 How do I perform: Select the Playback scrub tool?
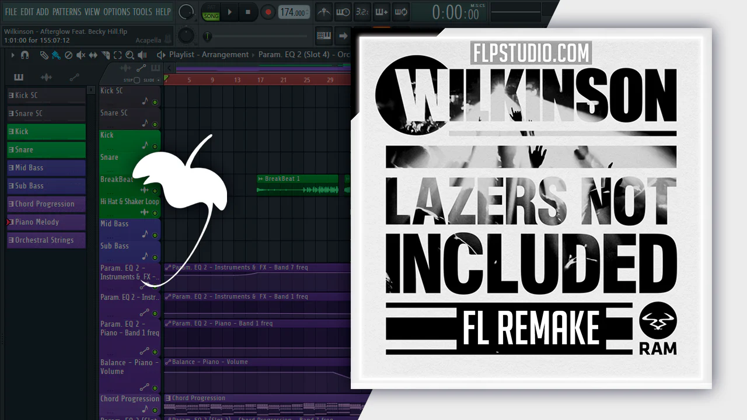(143, 55)
